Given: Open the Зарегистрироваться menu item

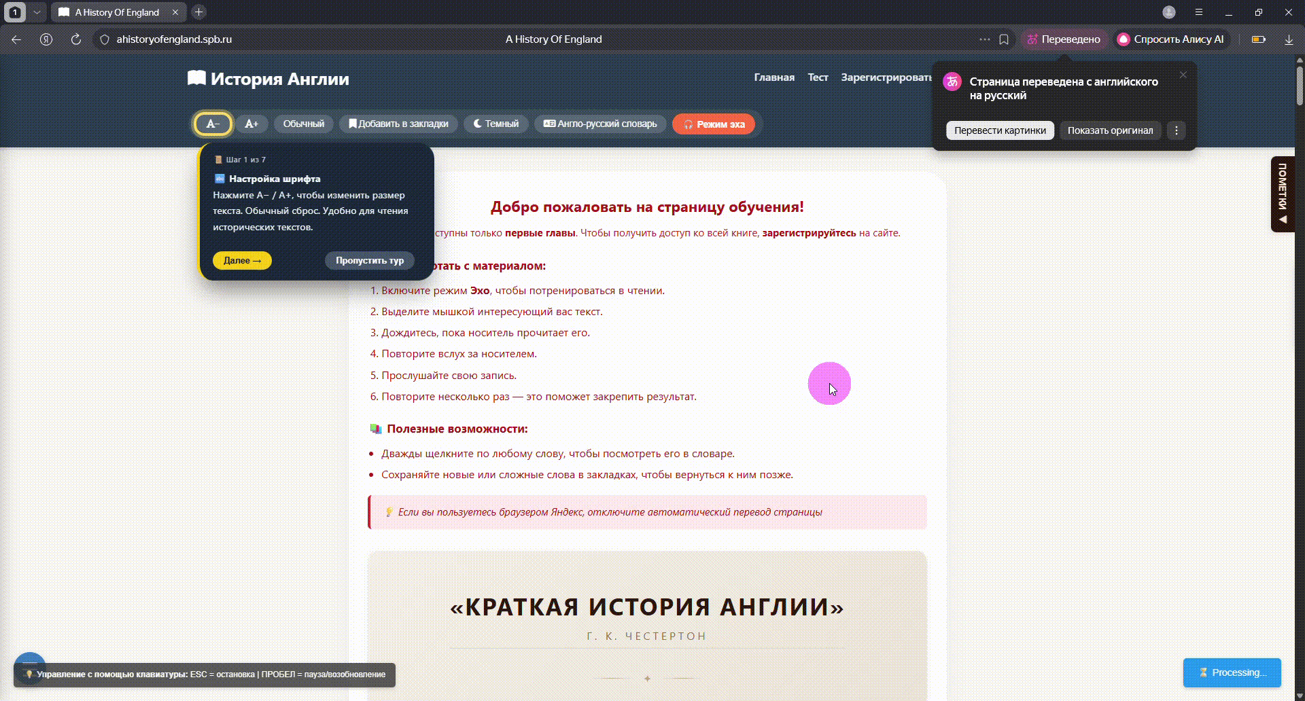Looking at the screenshot, I should click(886, 77).
